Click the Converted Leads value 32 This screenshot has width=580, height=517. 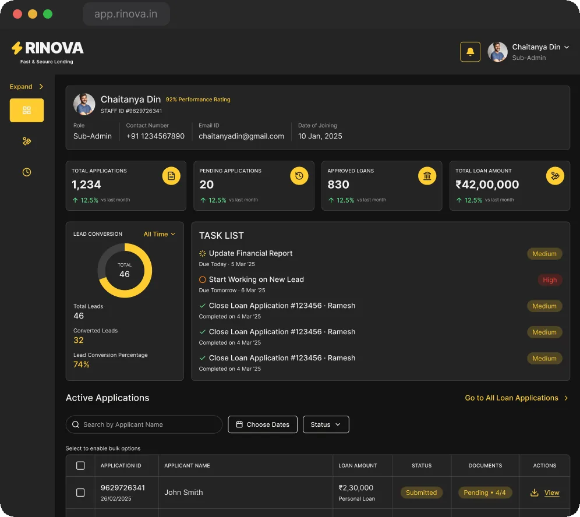[x=79, y=340]
